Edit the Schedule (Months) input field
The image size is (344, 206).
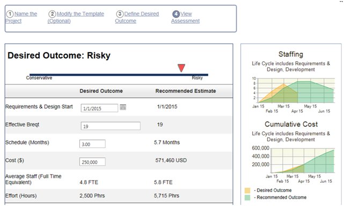pyautogui.click(x=92, y=144)
